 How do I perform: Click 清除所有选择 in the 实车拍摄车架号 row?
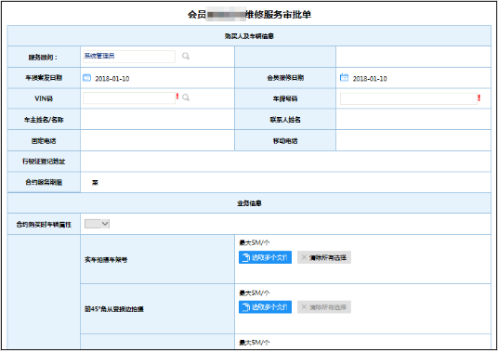click(x=324, y=257)
